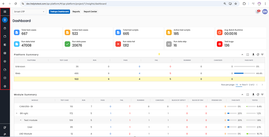
Task: Switch to the Reports tab
Action: point(76,12)
